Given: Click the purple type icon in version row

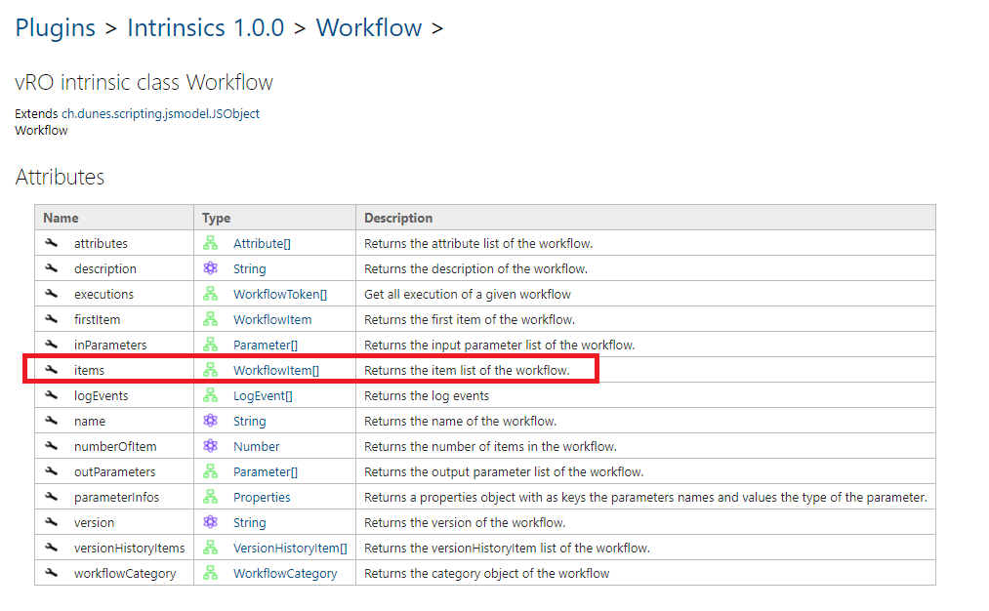Looking at the screenshot, I should pos(210,522).
